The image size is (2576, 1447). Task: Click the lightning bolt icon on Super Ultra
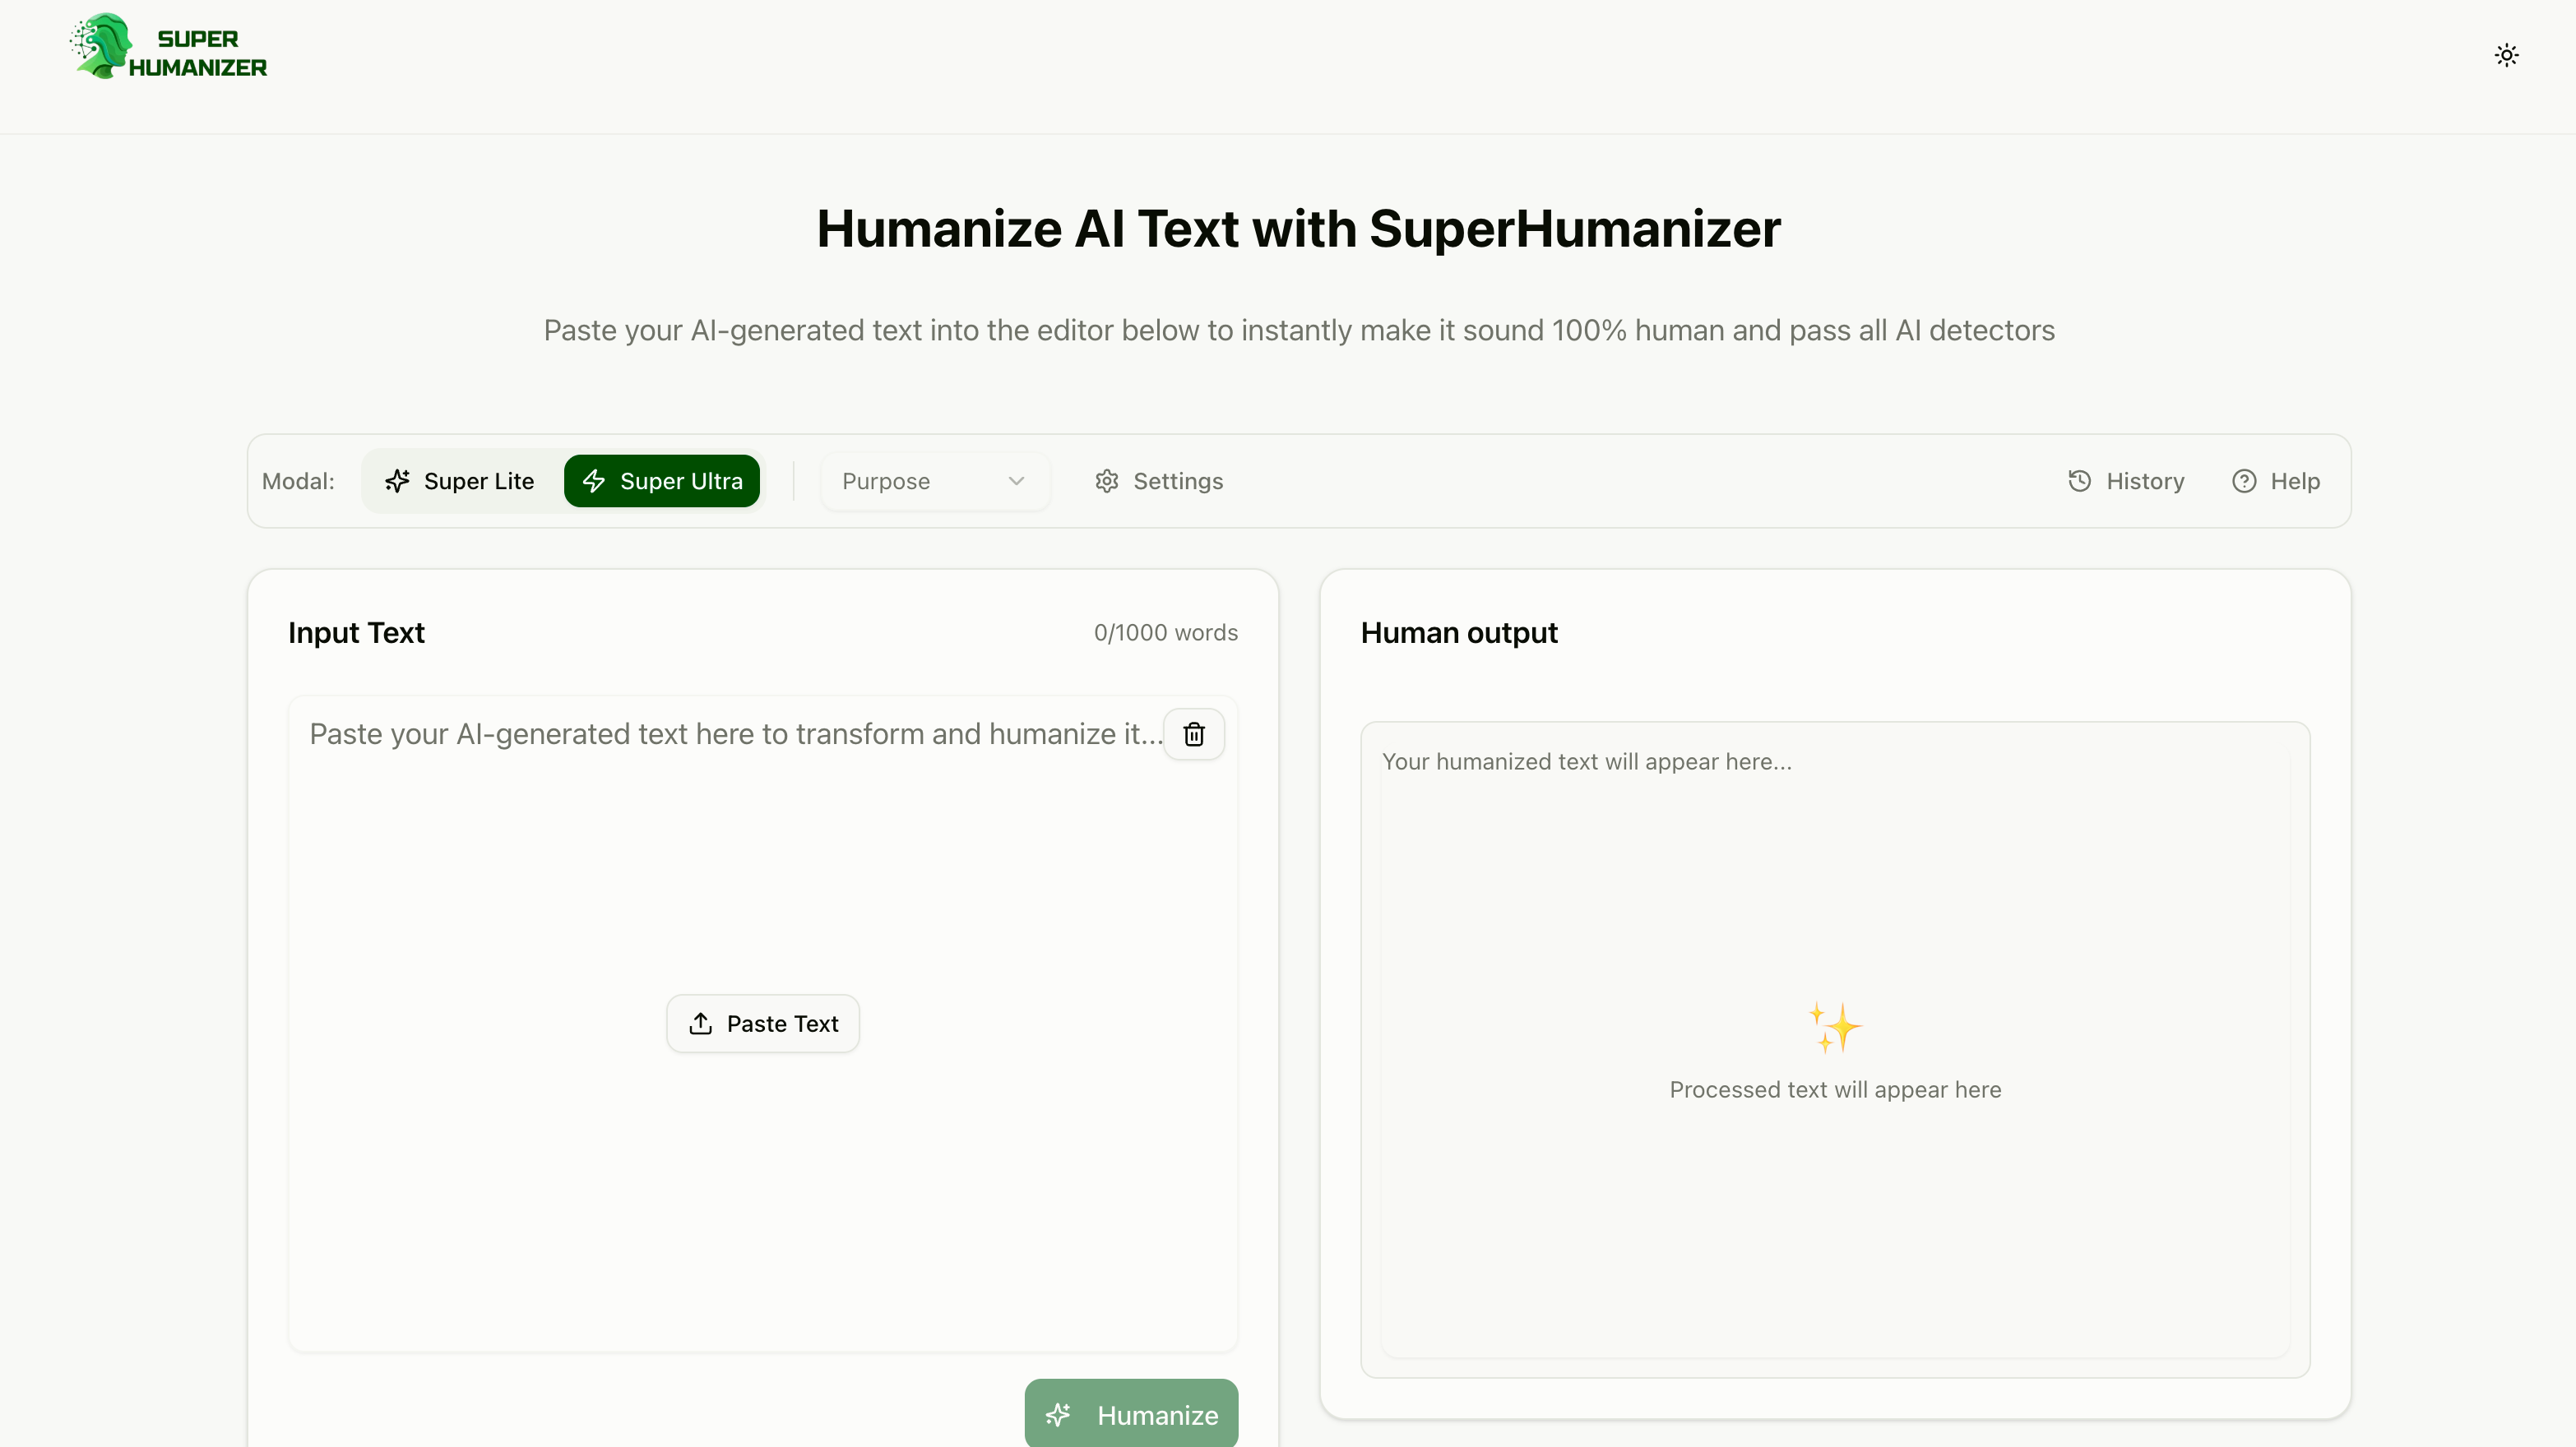click(x=594, y=481)
